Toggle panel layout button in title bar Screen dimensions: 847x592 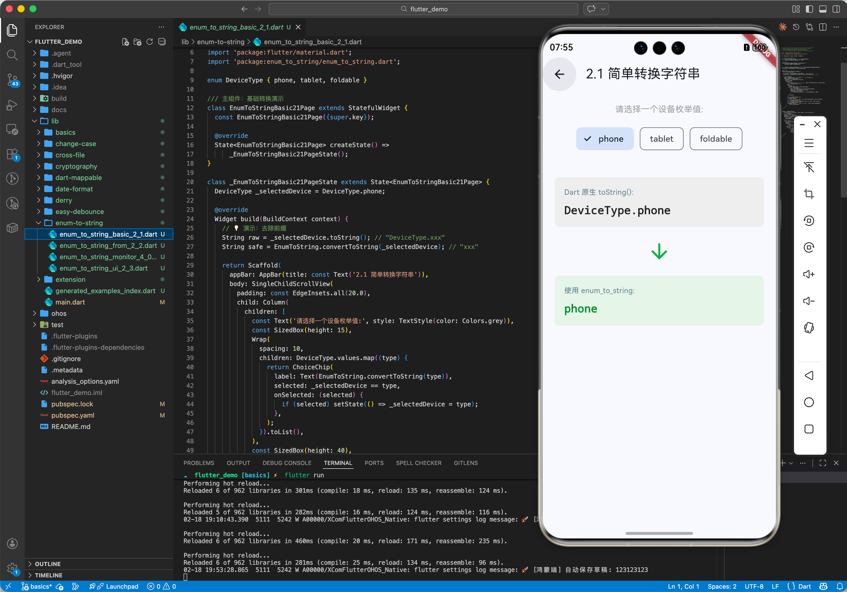pyautogui.click(x=823, y=9)
